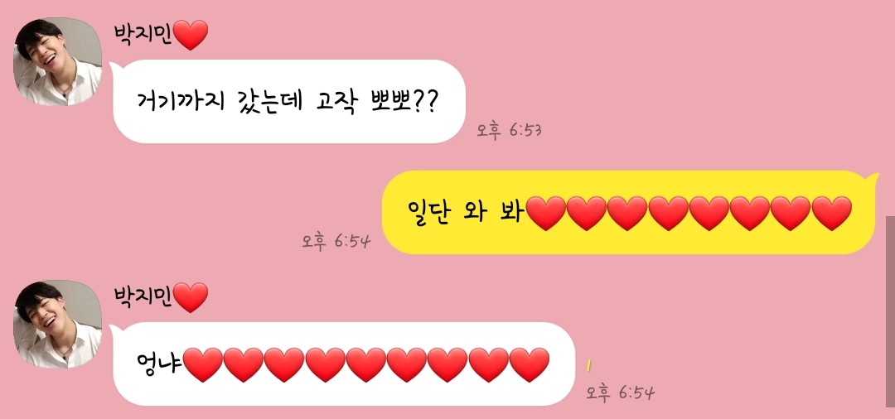Click the last heart in the 엉냐 message

(x=529, y=365)
